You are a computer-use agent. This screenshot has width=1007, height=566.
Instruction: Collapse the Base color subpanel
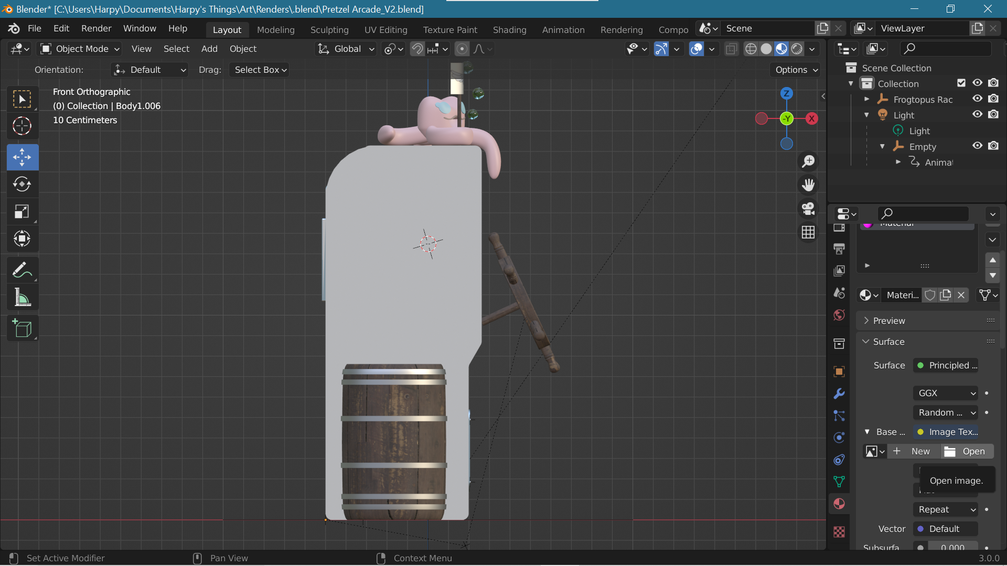(x=867, y=432)
